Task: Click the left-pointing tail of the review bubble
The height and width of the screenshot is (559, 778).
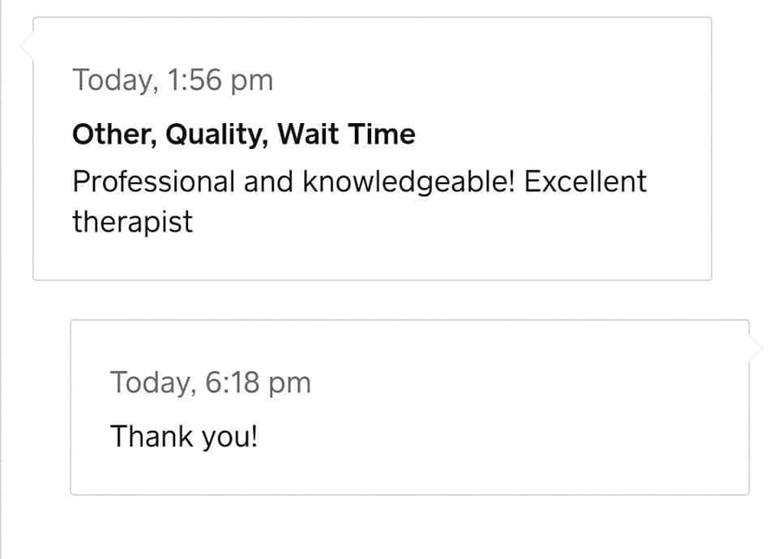Action: [27, 45]
